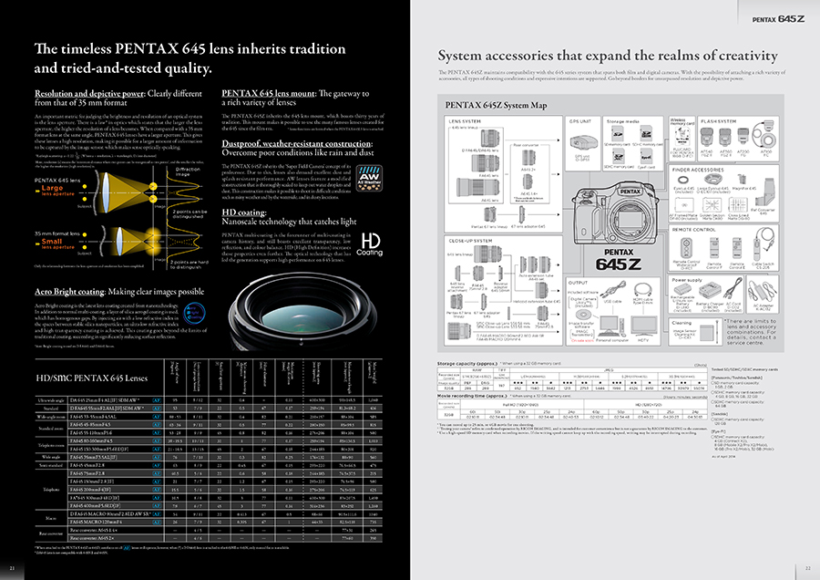820x580 pixels.
Task: Click the Eye-Fi card illustration
Action: pos(646,156)
